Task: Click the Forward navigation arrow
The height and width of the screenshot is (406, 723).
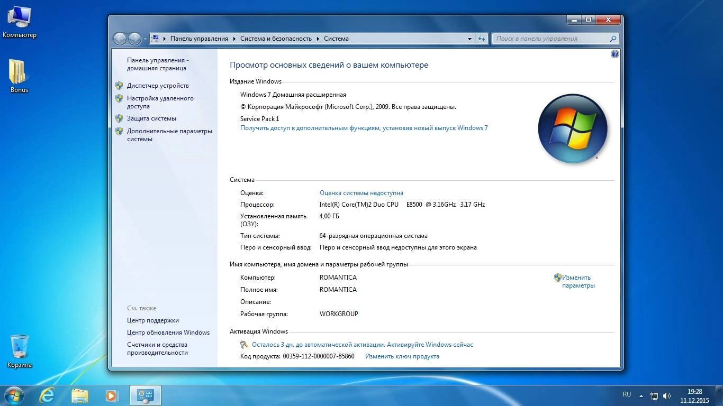Action: coord(134,39)
